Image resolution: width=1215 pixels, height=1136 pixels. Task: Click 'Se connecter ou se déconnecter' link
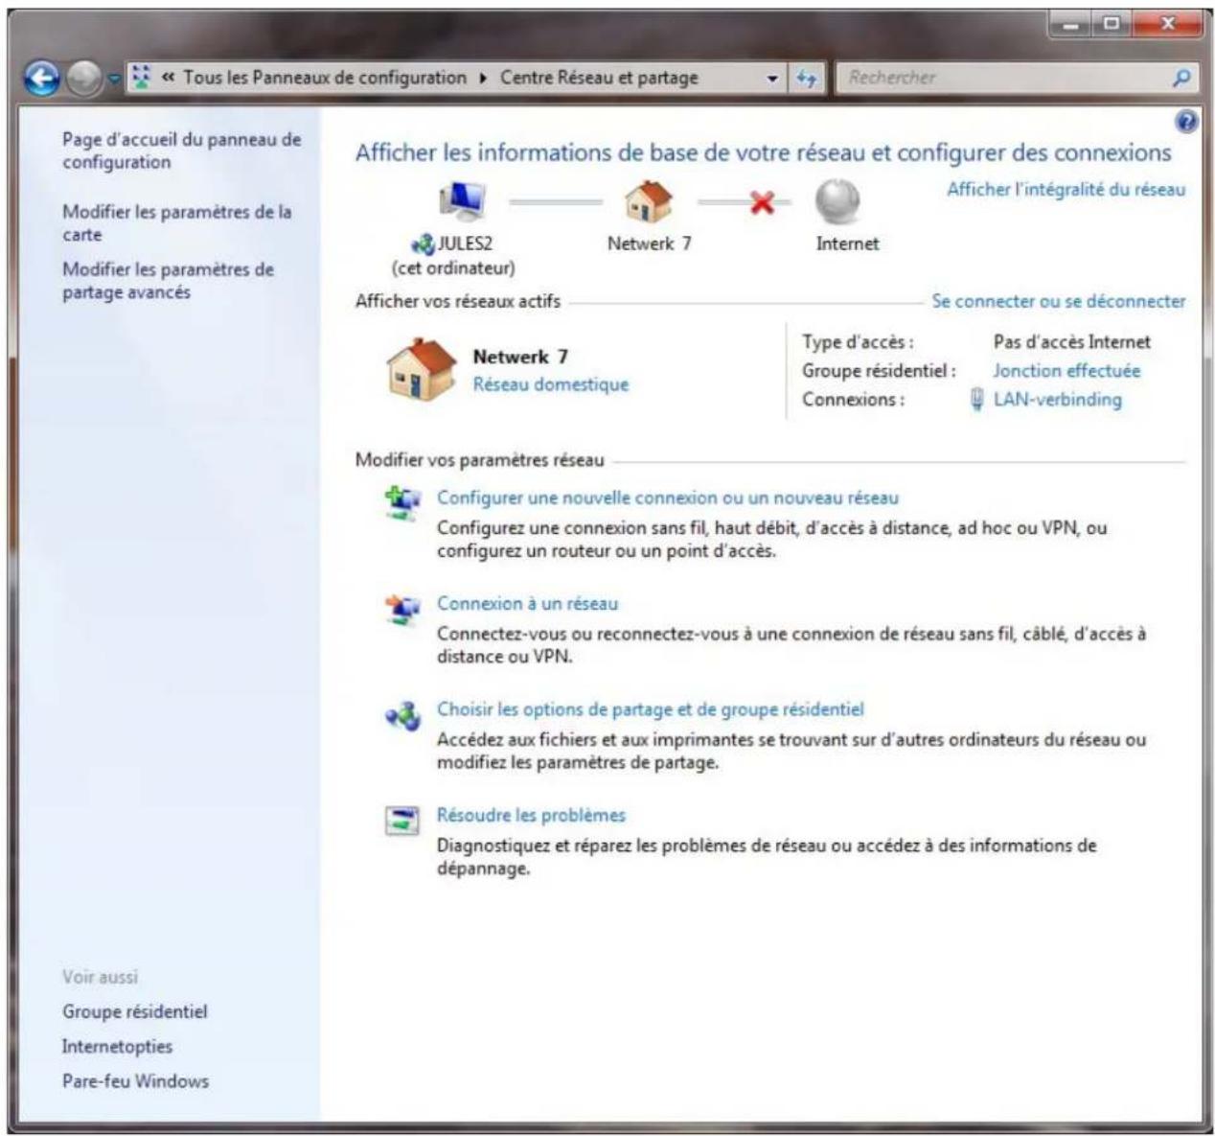[x=1058, y=301]
